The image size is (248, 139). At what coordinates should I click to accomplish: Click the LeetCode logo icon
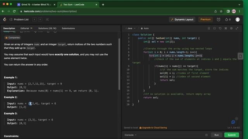[x=5, y=19]
